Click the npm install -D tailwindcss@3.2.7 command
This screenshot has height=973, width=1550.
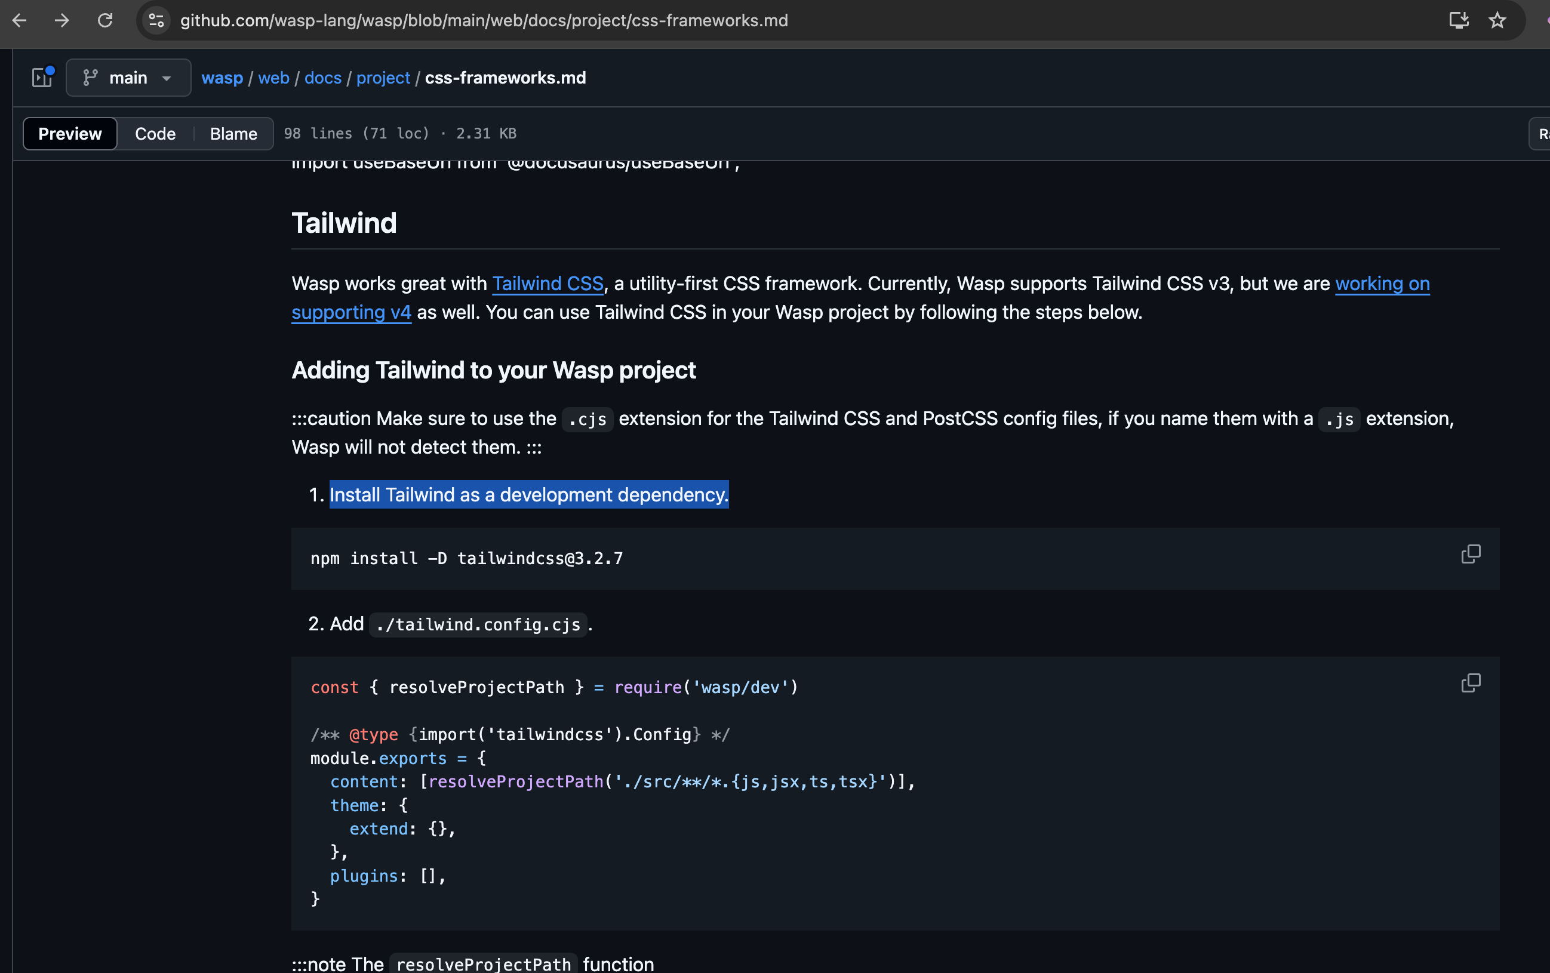pos(467,559)
